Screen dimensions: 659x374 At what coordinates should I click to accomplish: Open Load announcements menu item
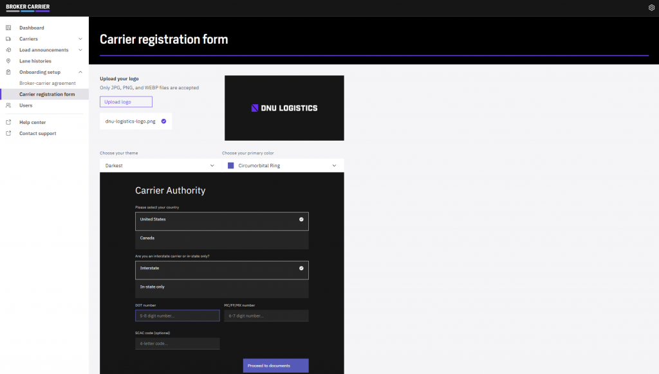(44, 50)
